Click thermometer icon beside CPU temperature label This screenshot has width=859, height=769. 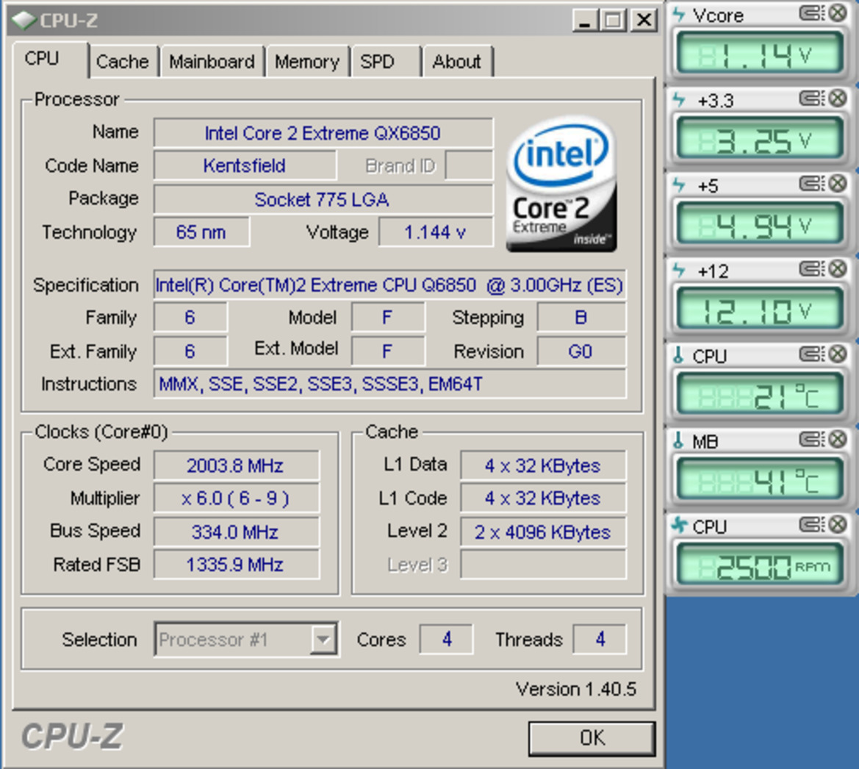(678, 356)
